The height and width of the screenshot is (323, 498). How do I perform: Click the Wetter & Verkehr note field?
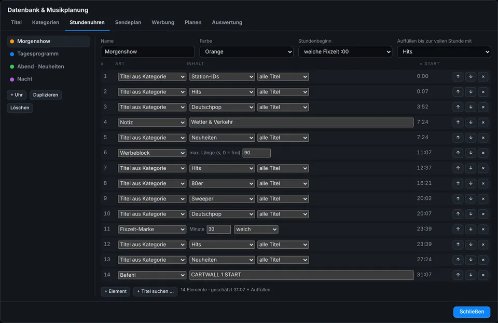tap(301, 123)
